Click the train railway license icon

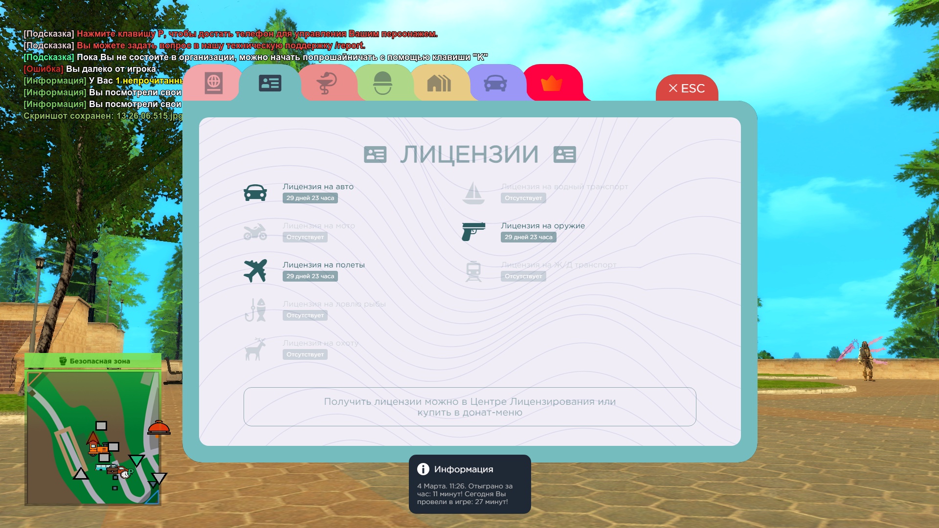pos(473,271)
